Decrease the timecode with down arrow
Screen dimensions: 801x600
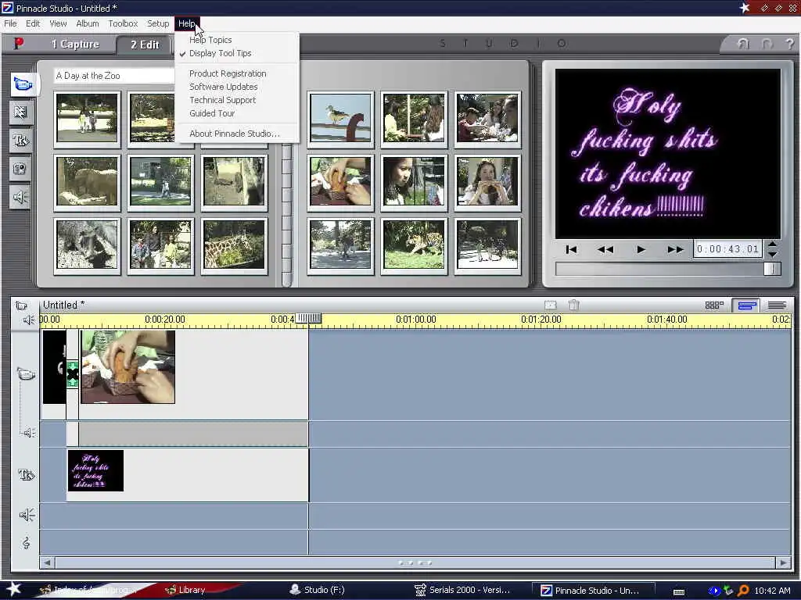pyautogui.click(x=772, y=254)
